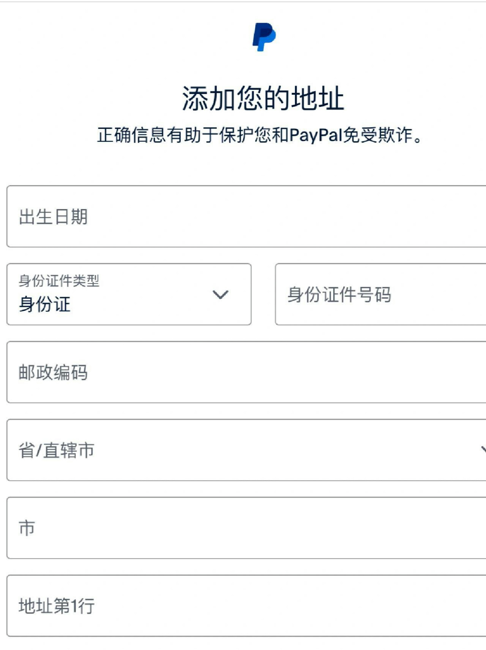The width and height of the screenshot is (486, 650).
Task: Open the 省/直辖市 province selector
Action: [x=247, y=450]
